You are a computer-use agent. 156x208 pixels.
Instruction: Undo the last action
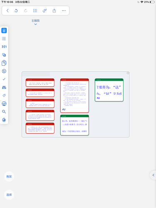point(16,10)
